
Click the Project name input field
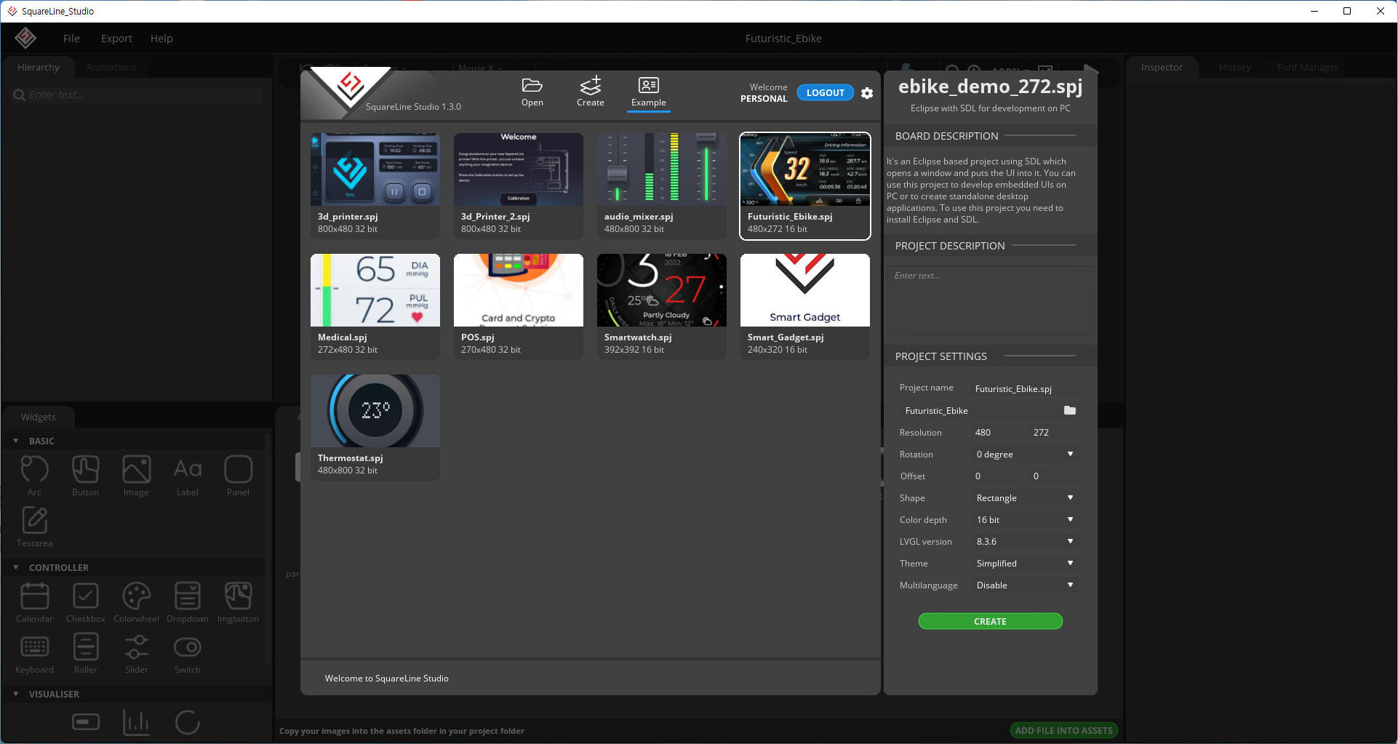point(1025,388)
